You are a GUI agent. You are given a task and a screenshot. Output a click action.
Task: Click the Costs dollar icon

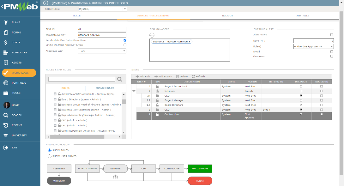[6, 42]
